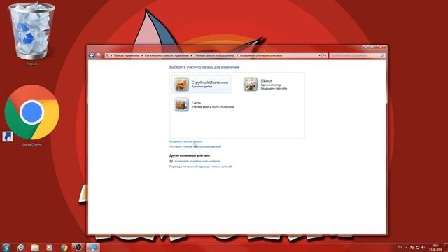Click Управление учетными записями breadcrumb
This screenshot has height=252, width=448.
click(x=261, y=56)
